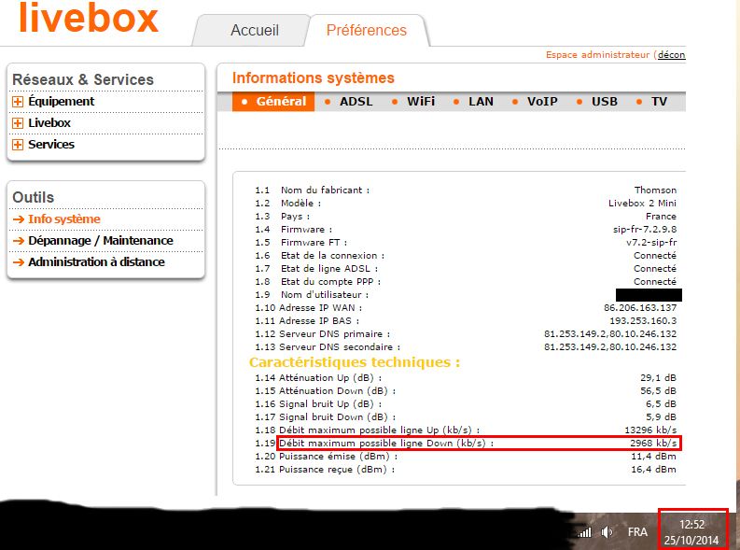
Task: Select the BAS IP value 193.253.160.3
Action: pyautogui.click(x=643, y=321)
